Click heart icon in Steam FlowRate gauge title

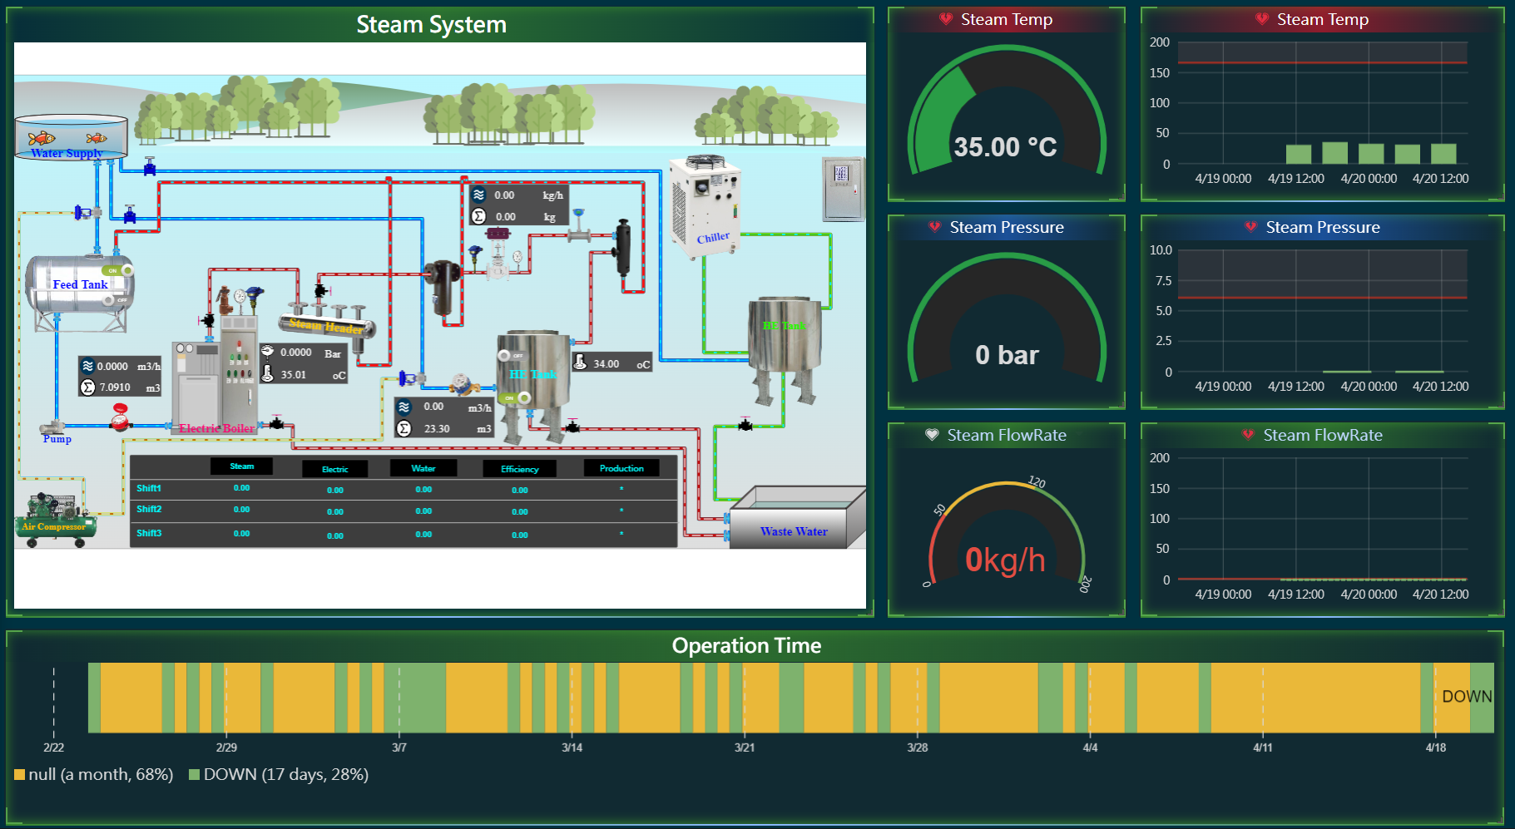click(932, 435)
